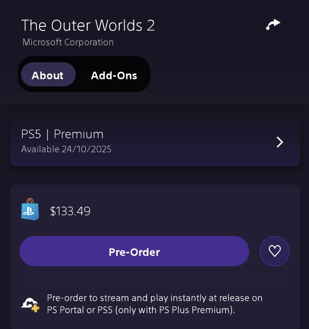Viewport: 309px width, 329px height.
Task: Expand edition options with the chevron arrow
Action: (x=280, y=142)
